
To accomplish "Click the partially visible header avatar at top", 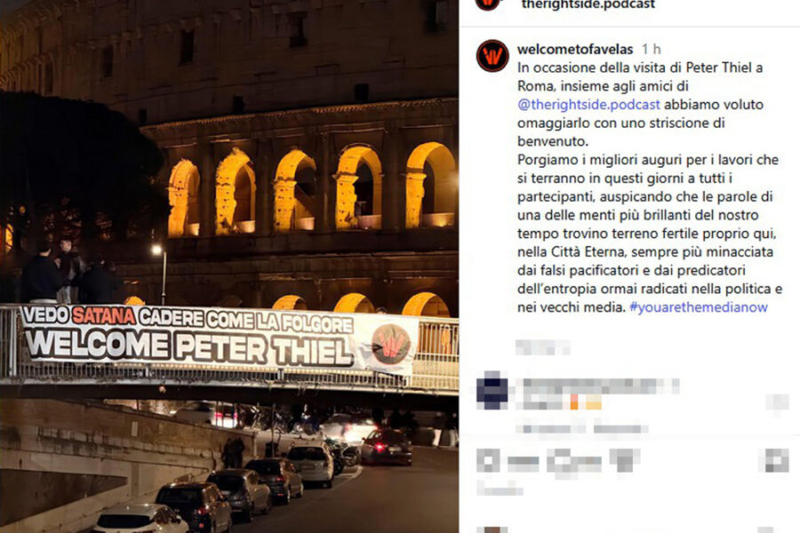I will tap(488, 4).
